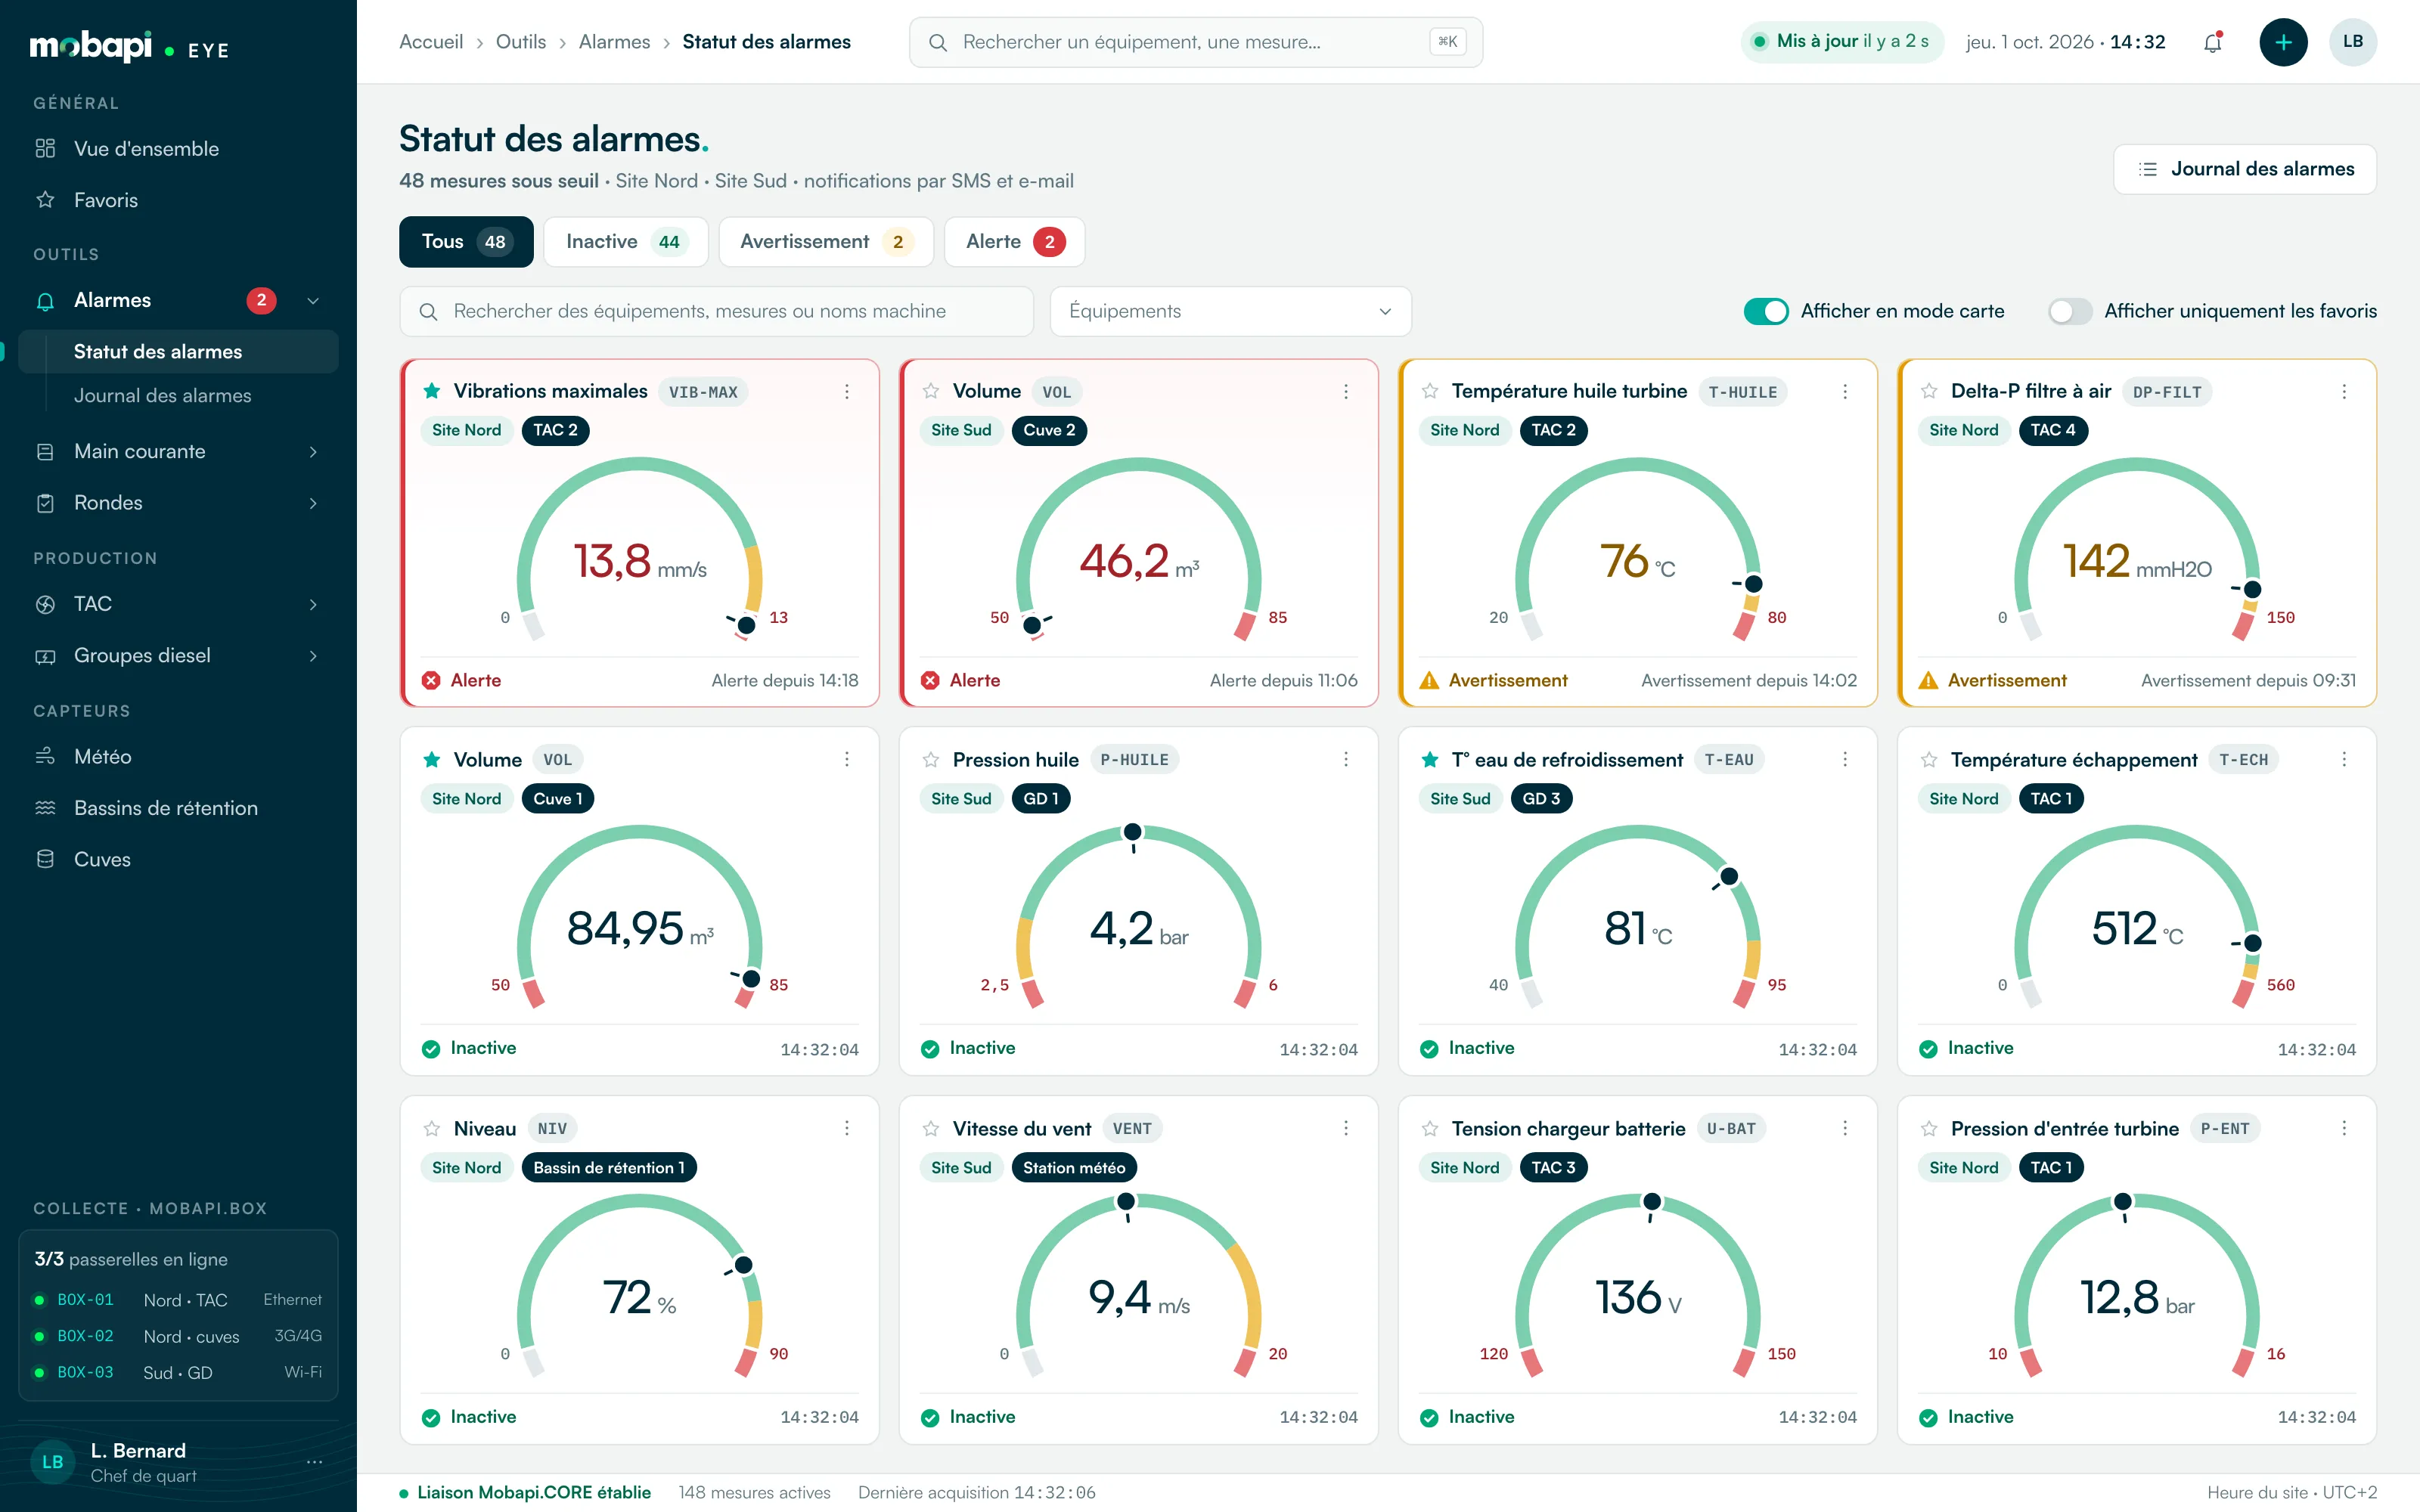Click the Cuves sidebar icon
Screen dimensions: 2420x1512
(45, 859)
